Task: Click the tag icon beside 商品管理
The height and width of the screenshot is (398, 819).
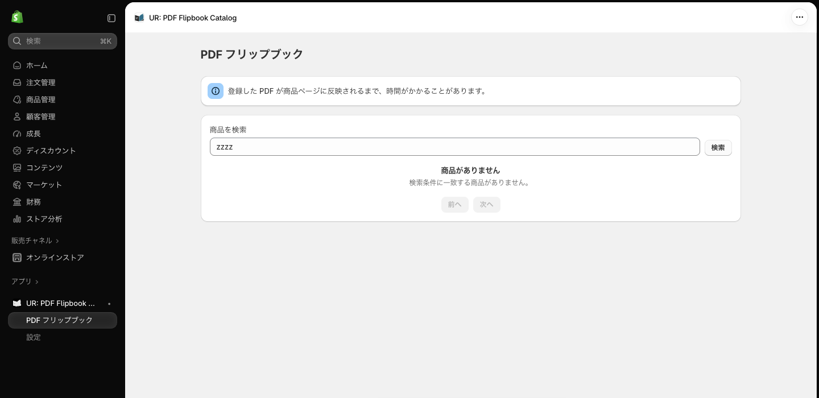Action: click(x=17, y=100)
